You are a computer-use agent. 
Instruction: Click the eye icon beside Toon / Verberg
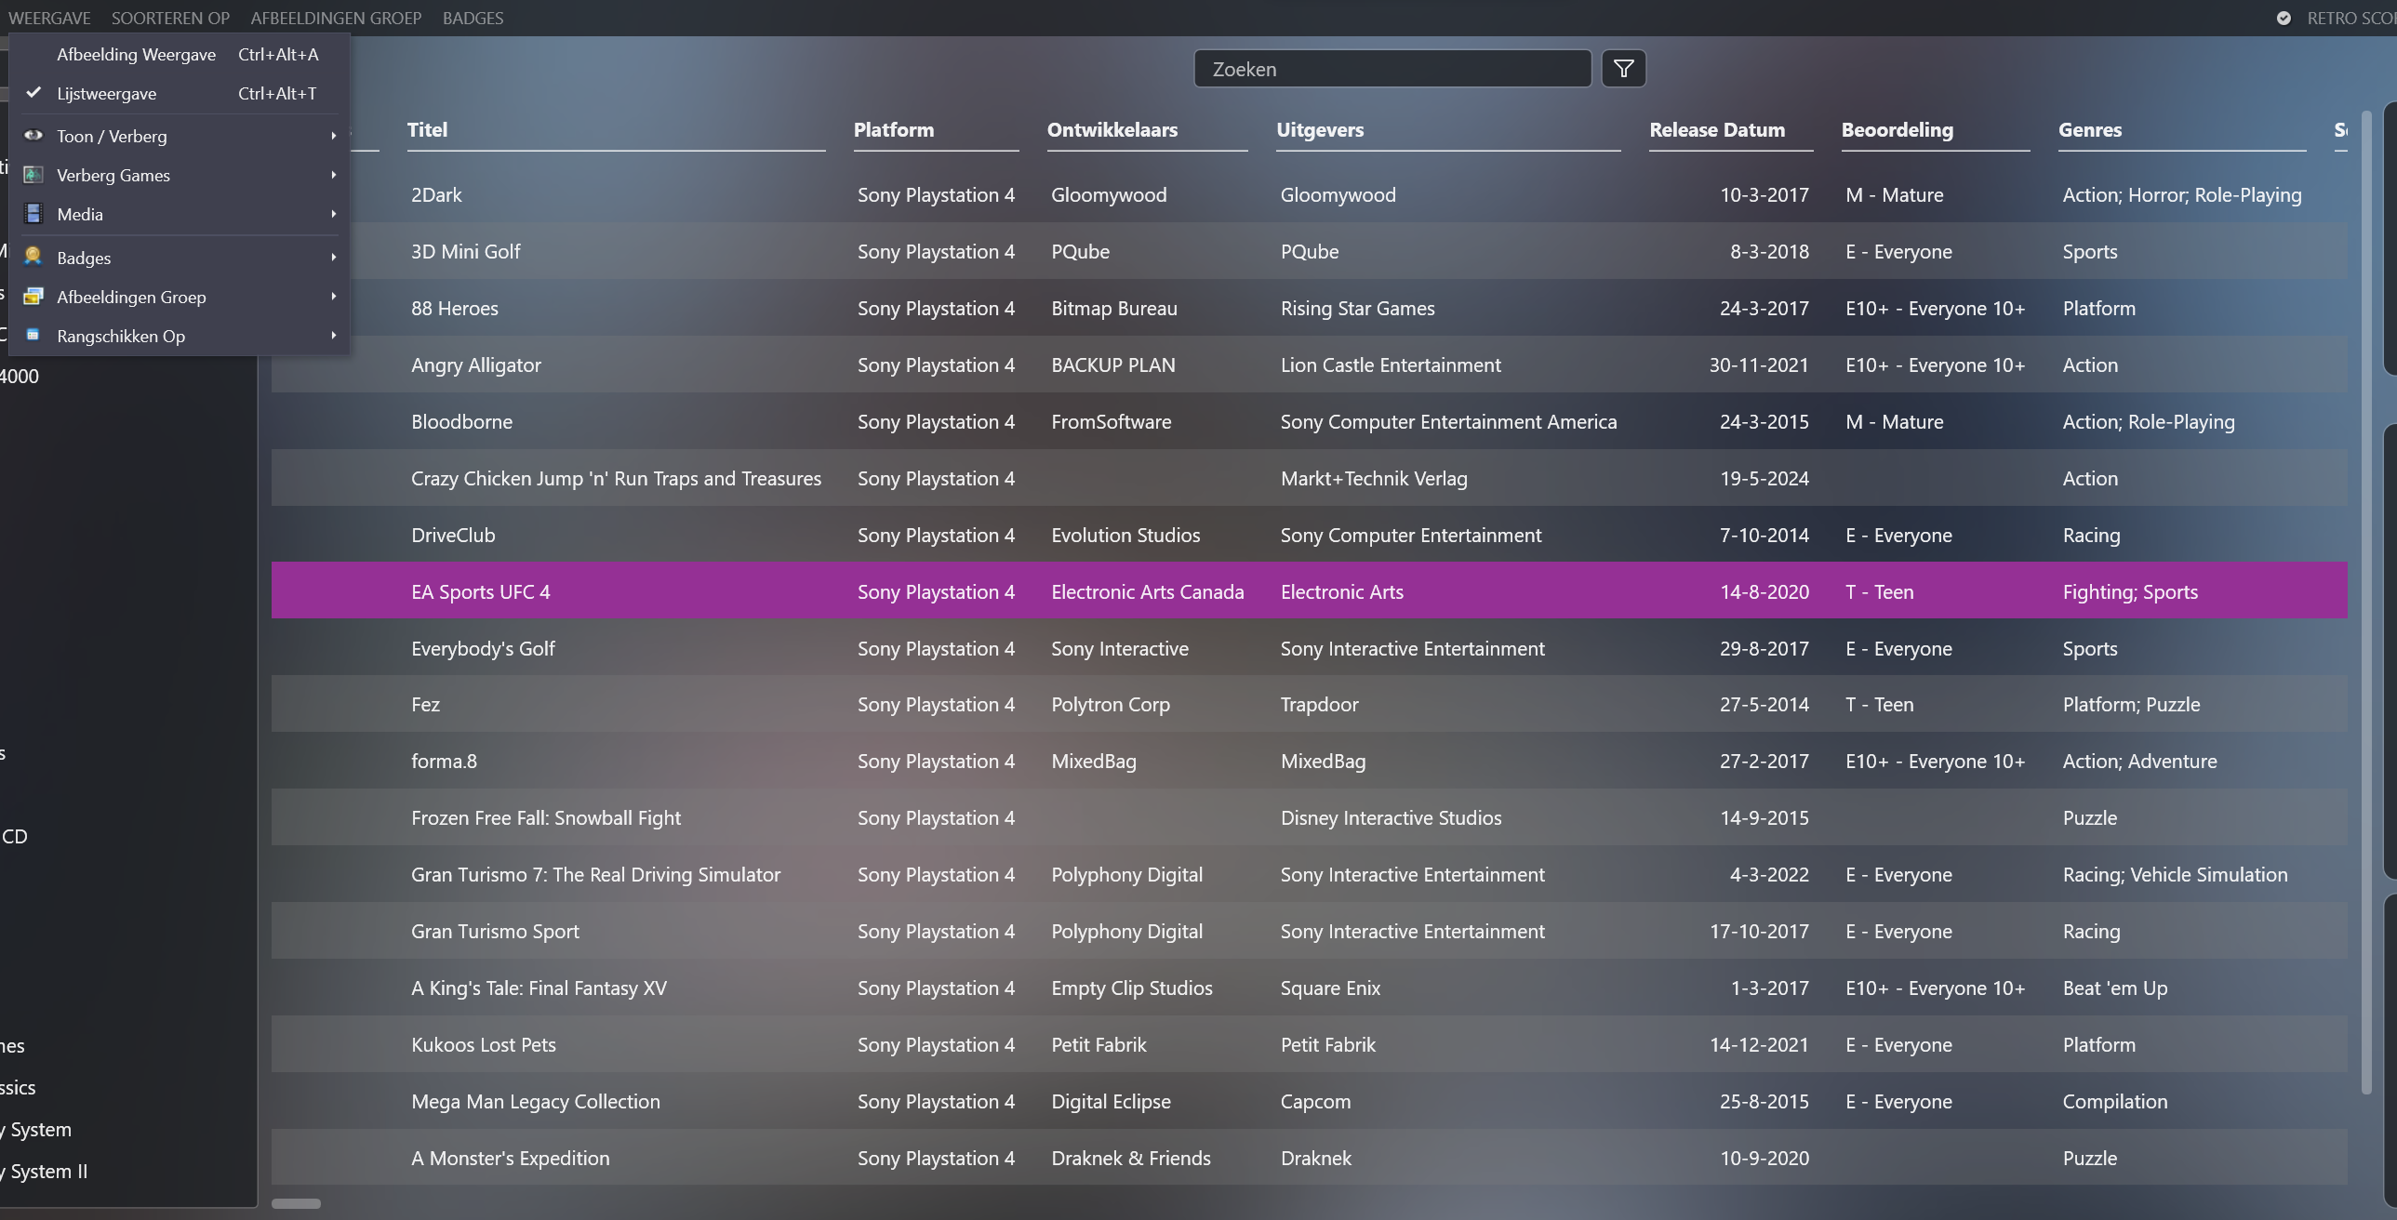coord(33,135)
